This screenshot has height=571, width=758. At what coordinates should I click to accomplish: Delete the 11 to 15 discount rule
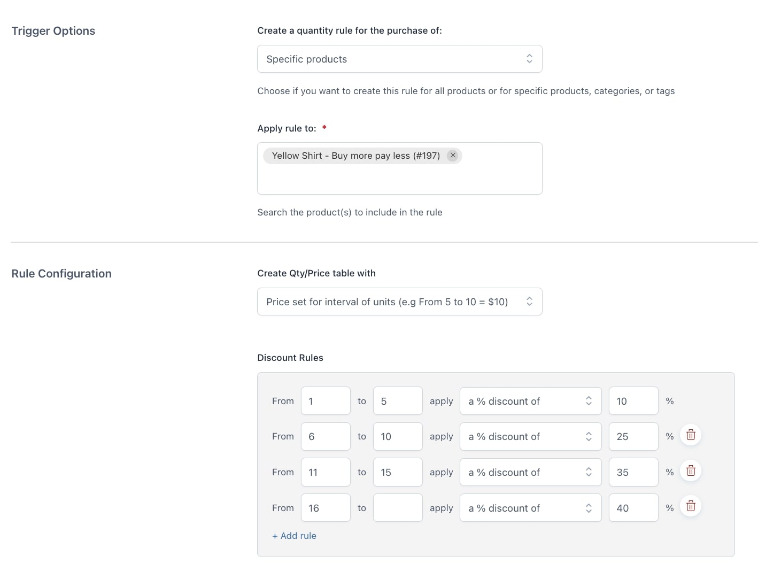(x=690, y=471)
